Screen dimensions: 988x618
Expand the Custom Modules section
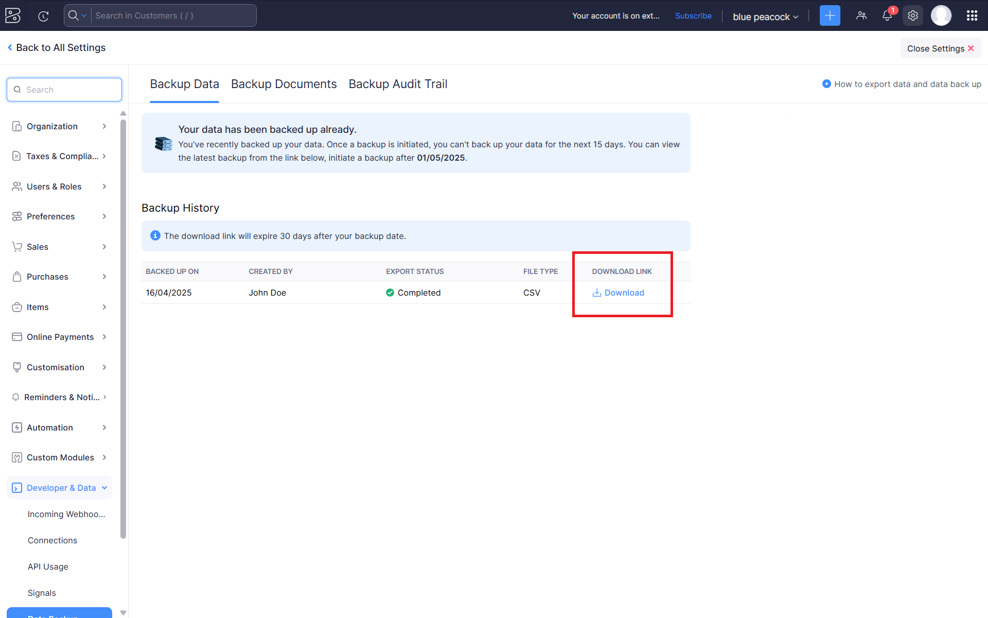click(x=104, y=457)
